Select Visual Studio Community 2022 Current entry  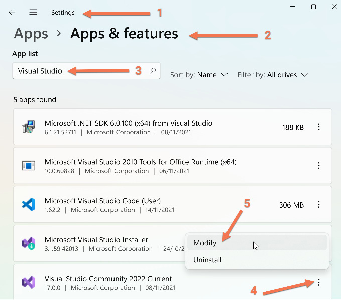[x=172, y=282]
